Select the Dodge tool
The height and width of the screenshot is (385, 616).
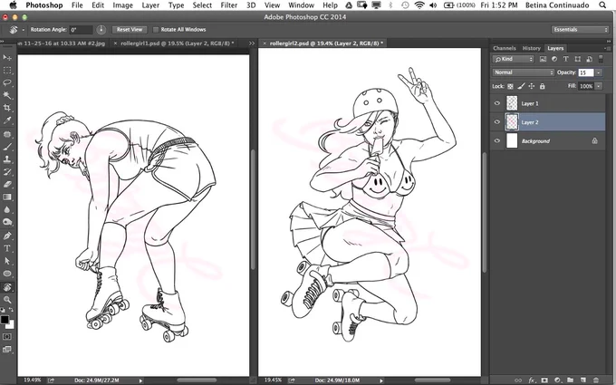point(7,222)
